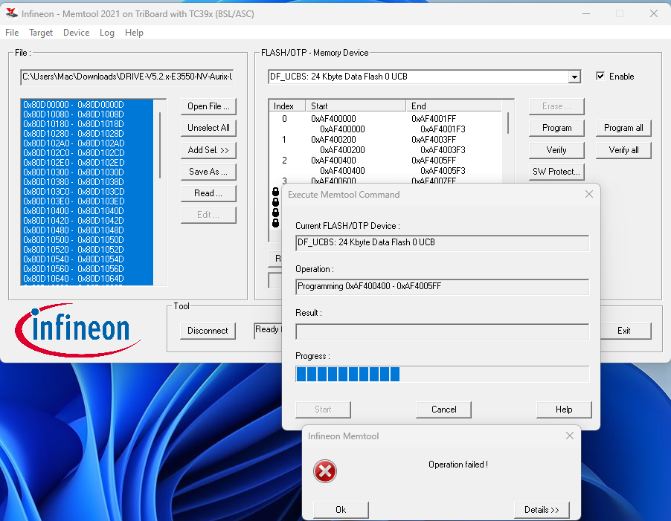
Task: Click the Exit button
Action: (x=623, y=331)
